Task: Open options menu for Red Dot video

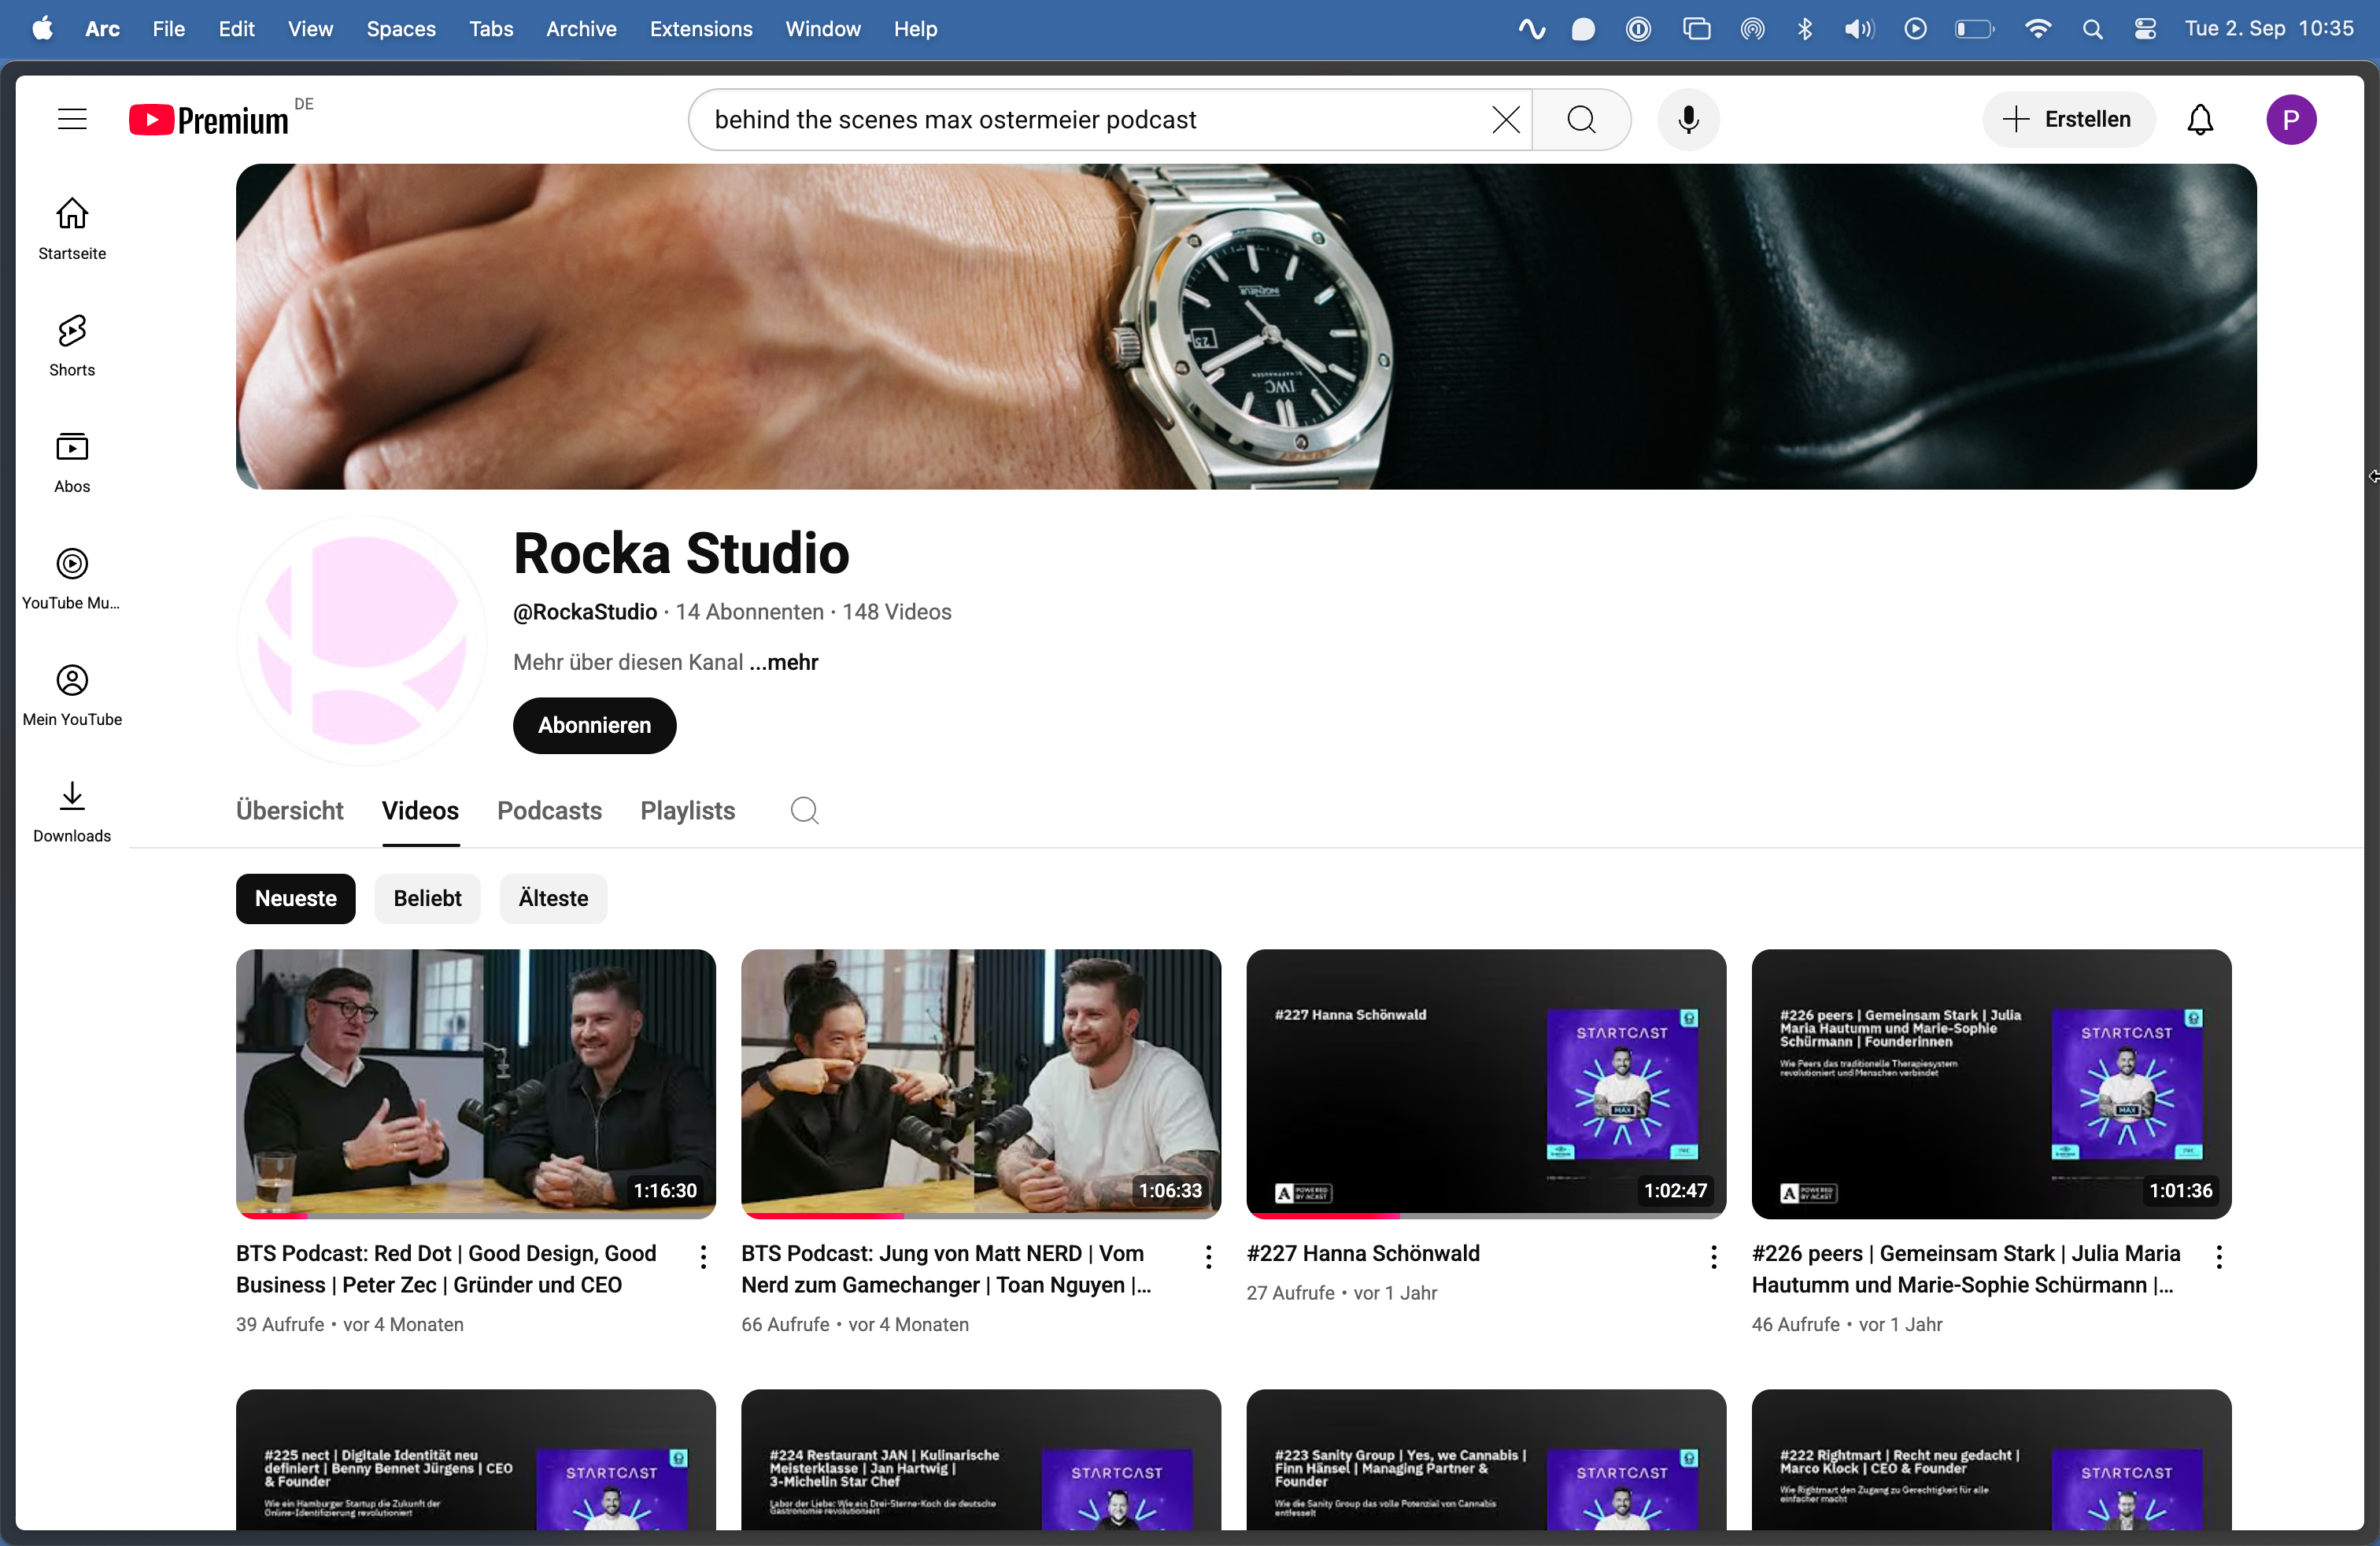Action: coord(703,1257)
